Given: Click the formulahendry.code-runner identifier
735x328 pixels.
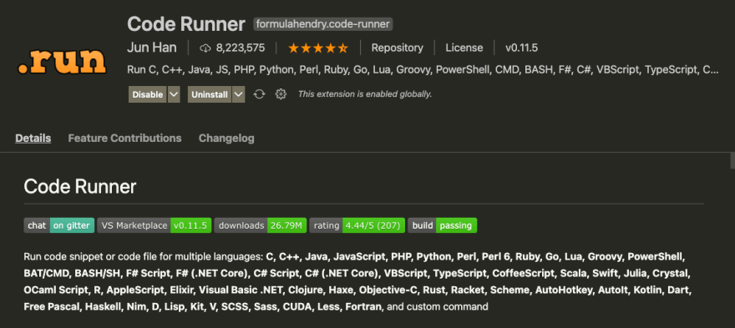Looking at the screenshot, I should (x=323, y=24).
